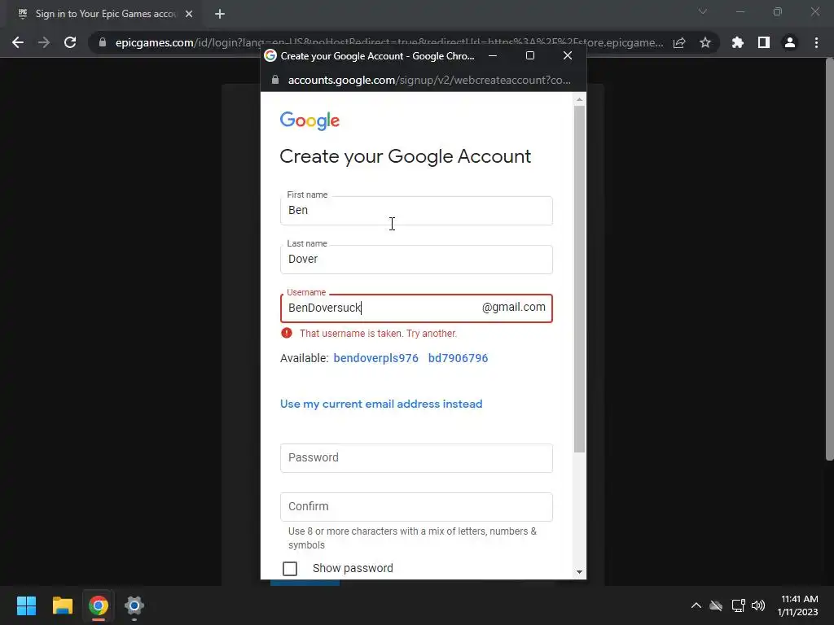Click the main Chrome window scrollbar
This screenshot has height=625, width=834.
pyautogui.click(x=830, y=260)
